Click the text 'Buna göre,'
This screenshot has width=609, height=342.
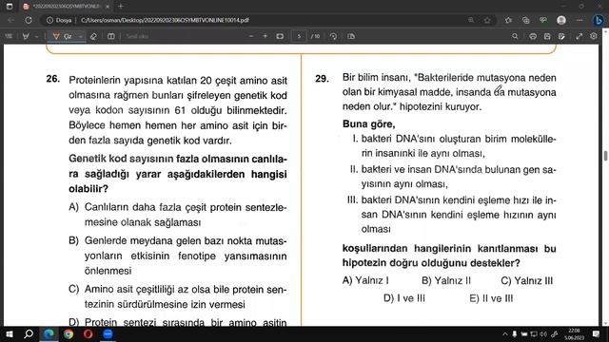[x=368, y=124]
